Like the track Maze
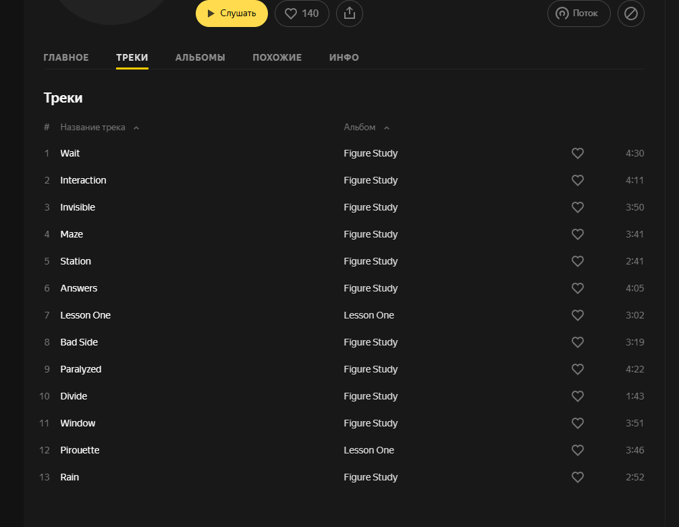 (x=578, y=234)
